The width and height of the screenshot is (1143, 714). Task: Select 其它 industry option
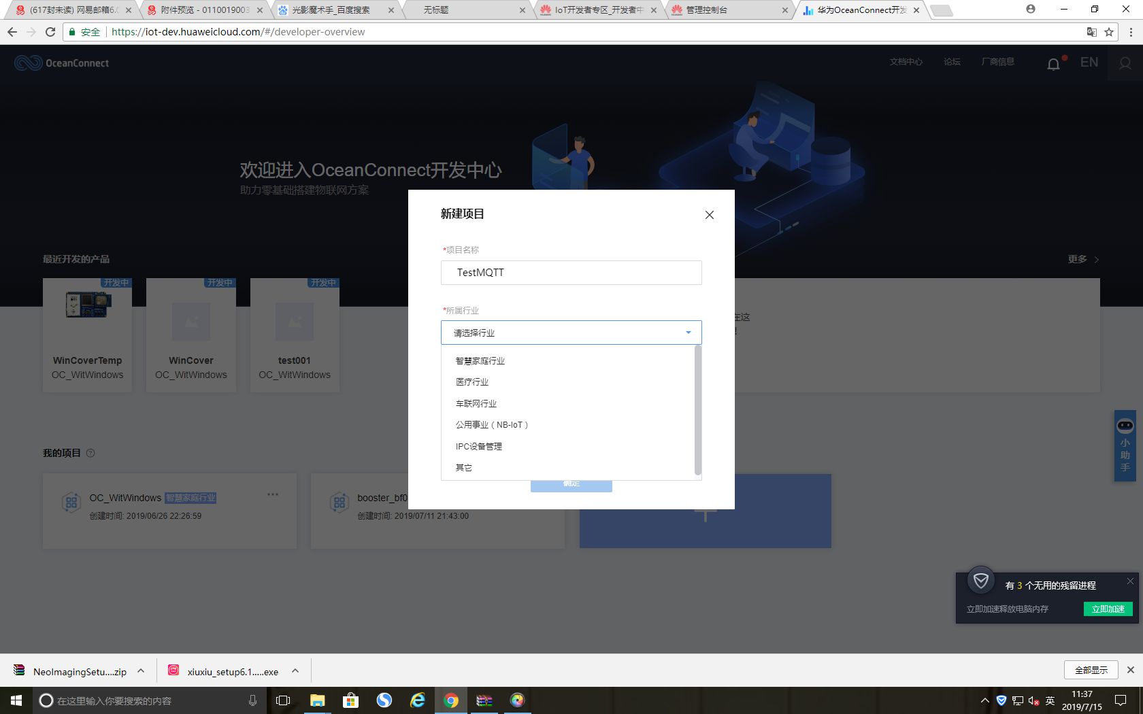464,468
